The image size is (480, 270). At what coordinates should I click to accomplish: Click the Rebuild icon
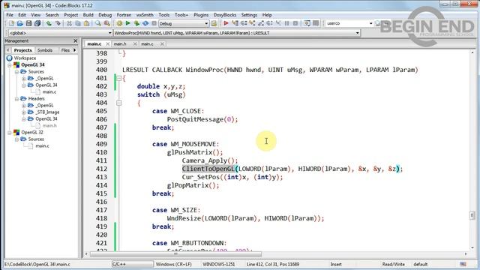click(x=145, y=23)
